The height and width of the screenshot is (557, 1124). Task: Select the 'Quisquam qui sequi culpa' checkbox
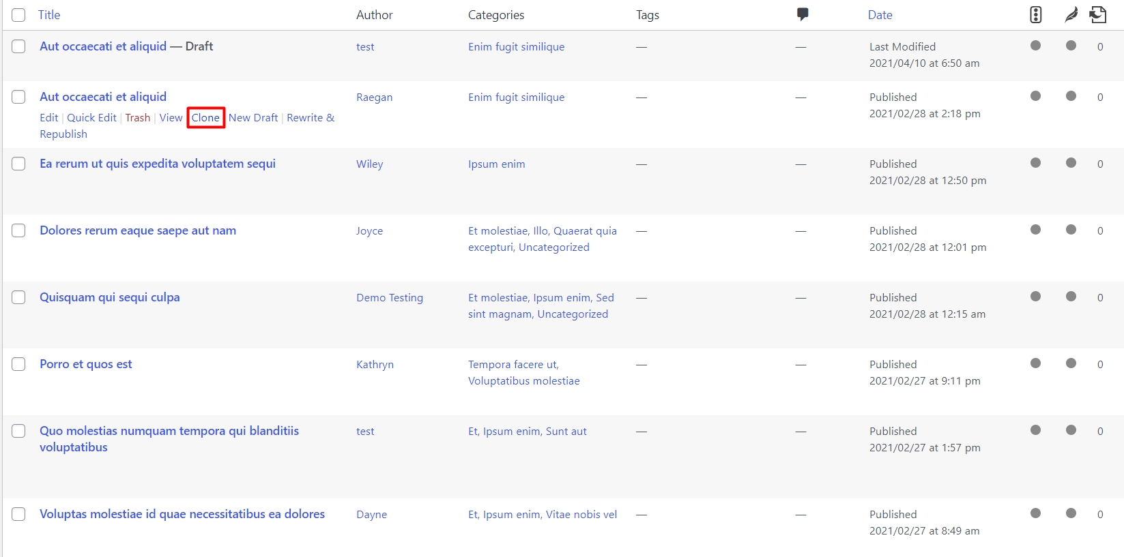(x=18, y=297)
